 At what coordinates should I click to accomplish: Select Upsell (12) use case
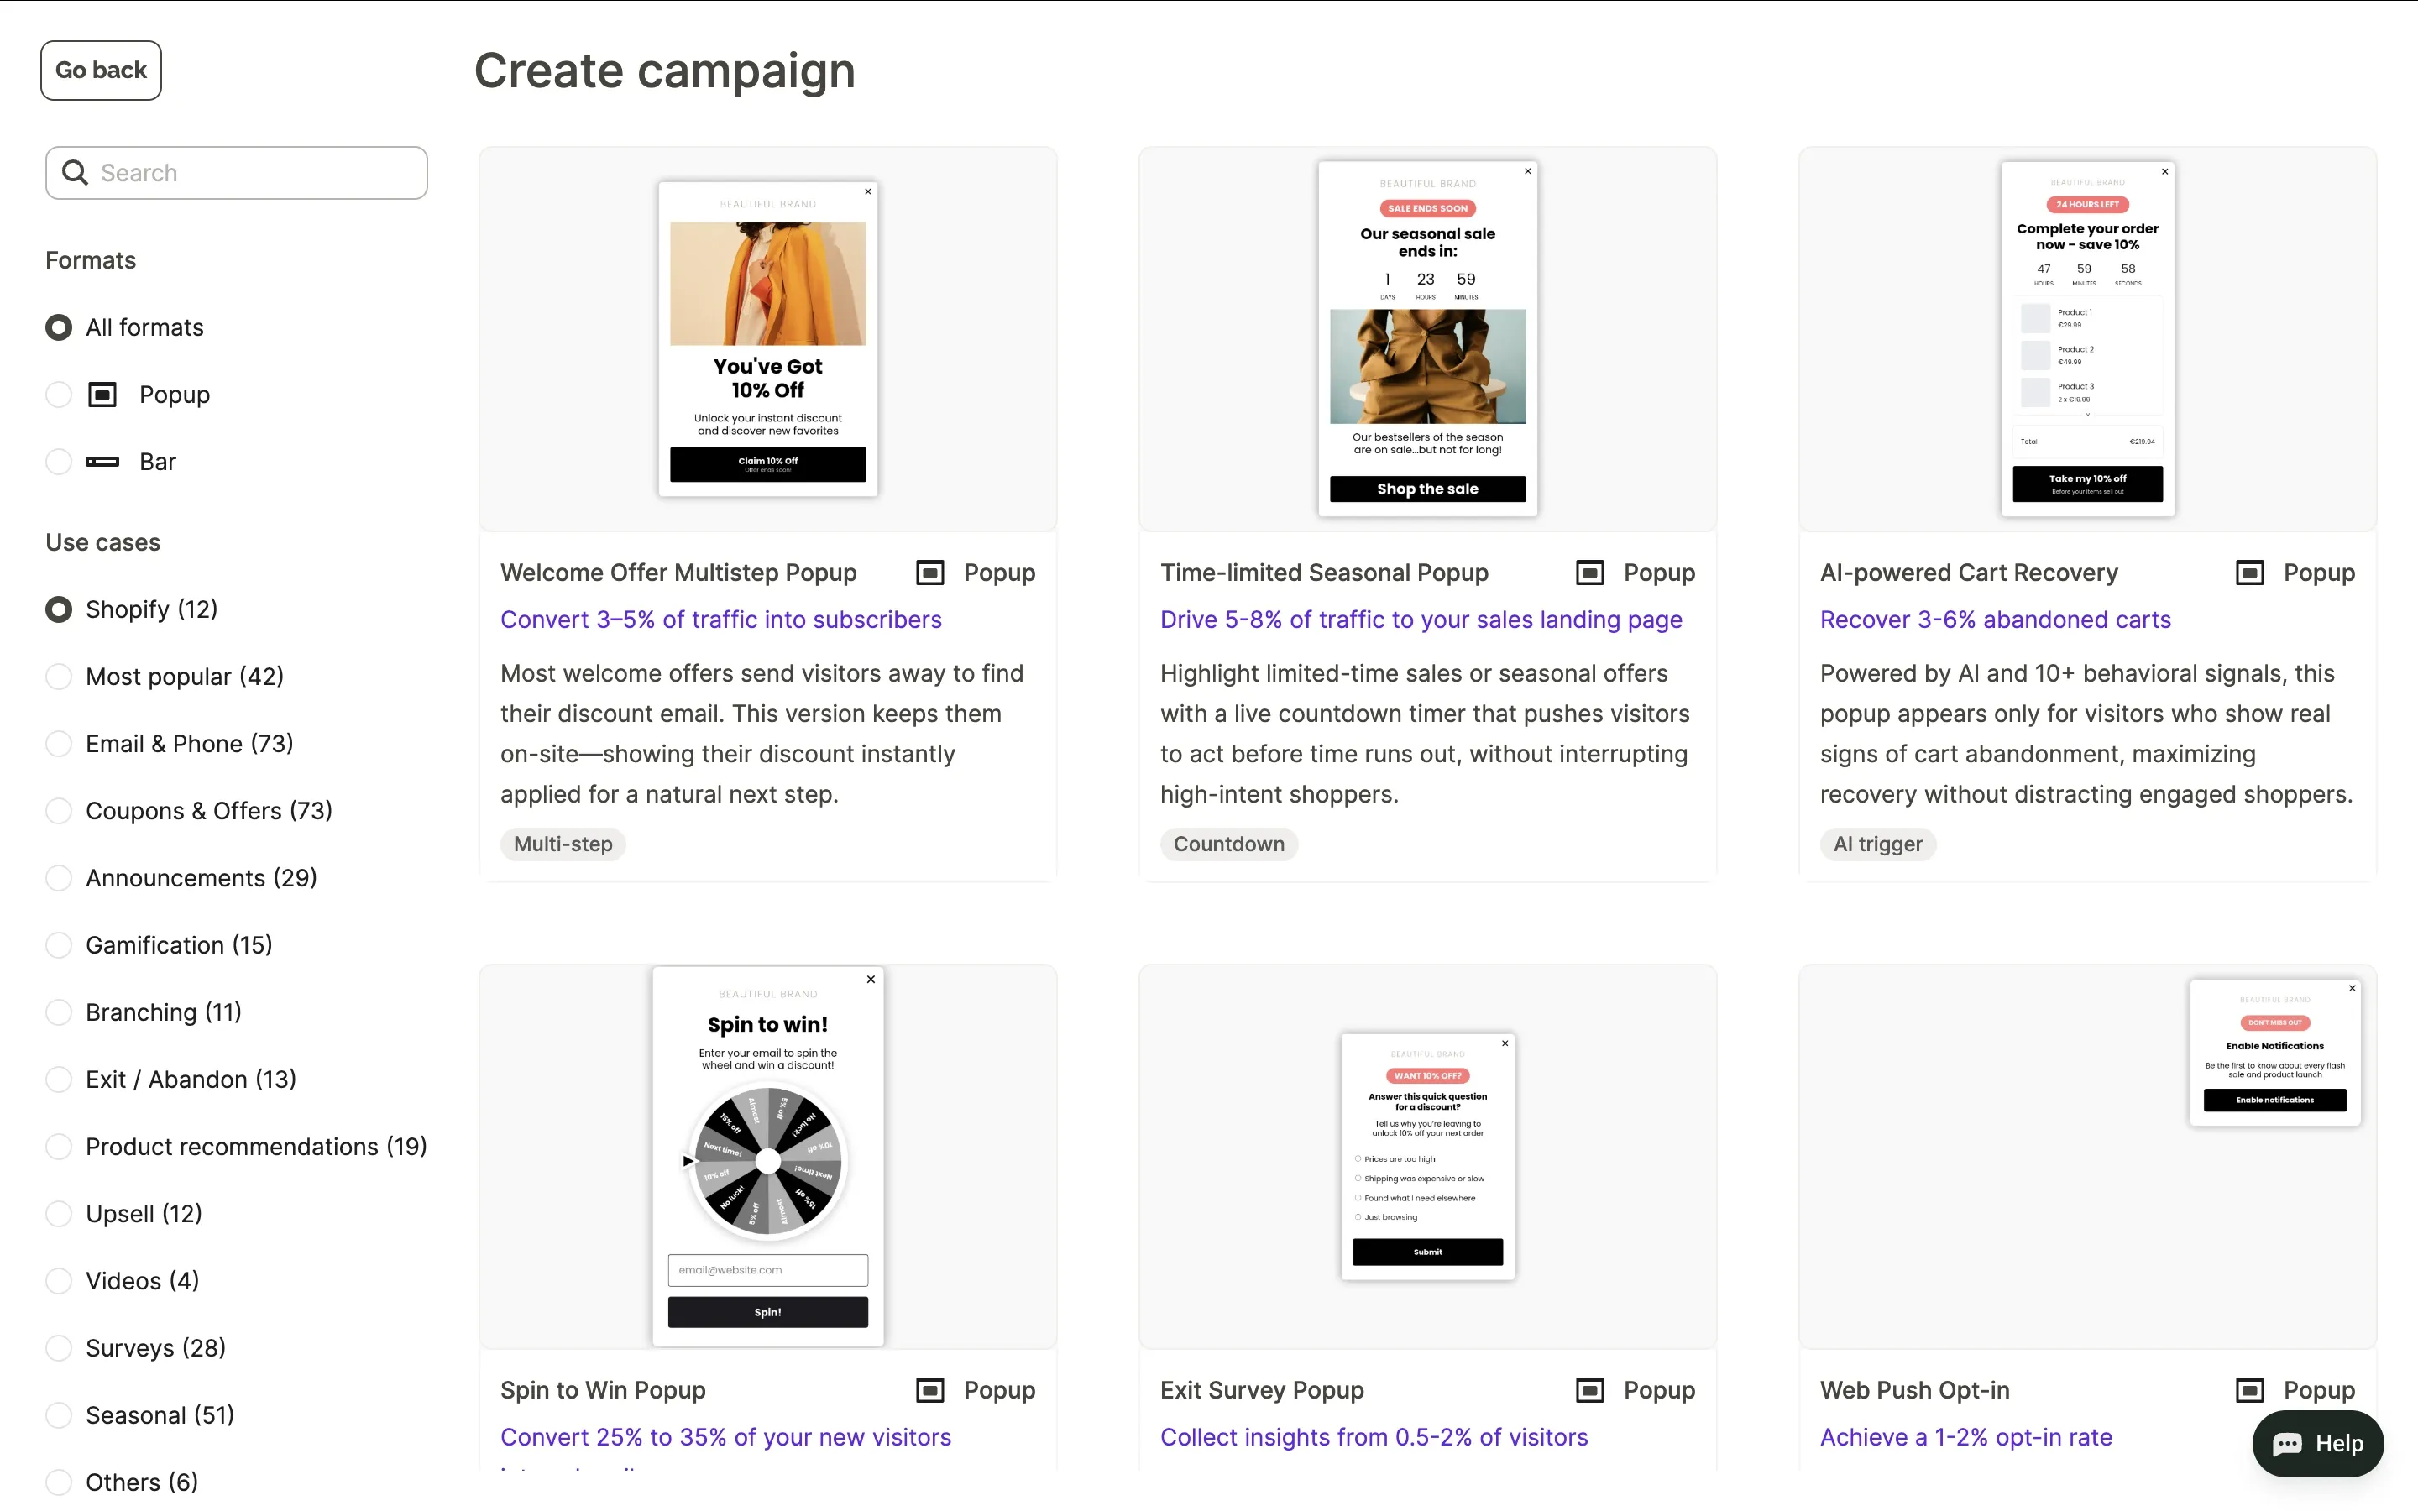point(59,1213)
